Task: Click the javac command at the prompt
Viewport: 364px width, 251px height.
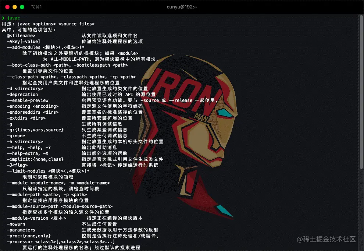Action: (x=14, y=18)
